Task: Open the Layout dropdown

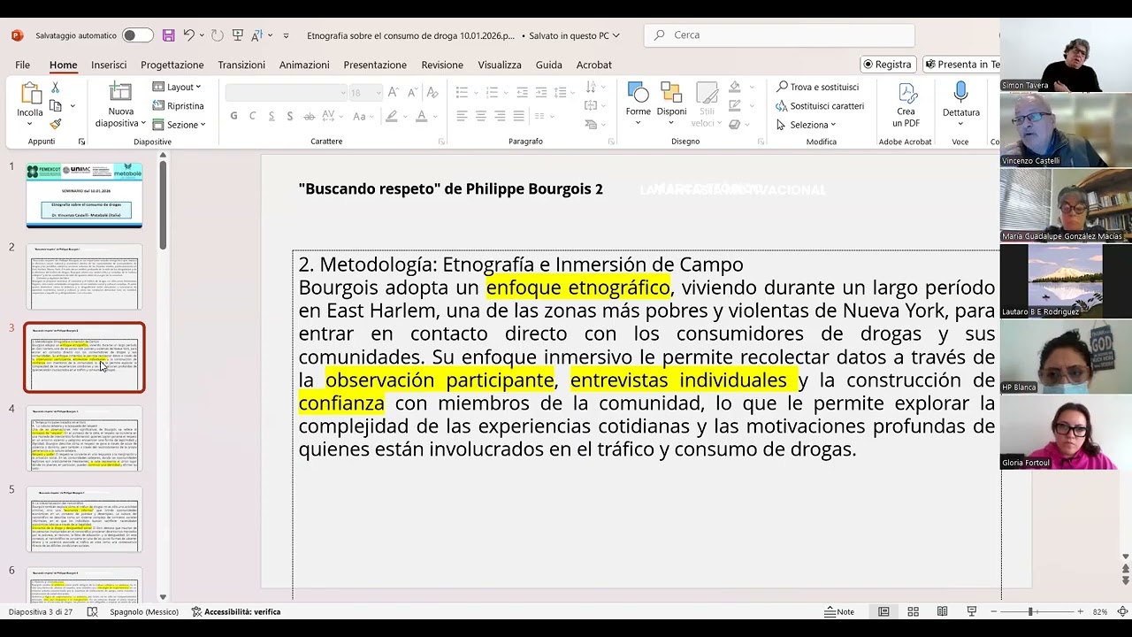Action: [x=177, y=87]
